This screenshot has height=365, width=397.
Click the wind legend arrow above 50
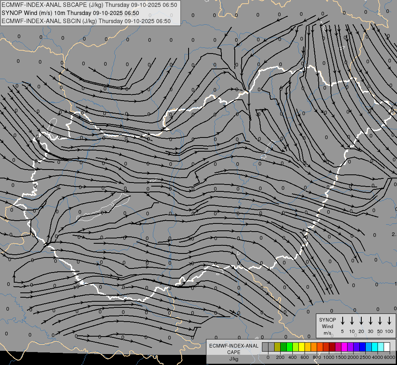pyautogui.click(x=380, y=321)
